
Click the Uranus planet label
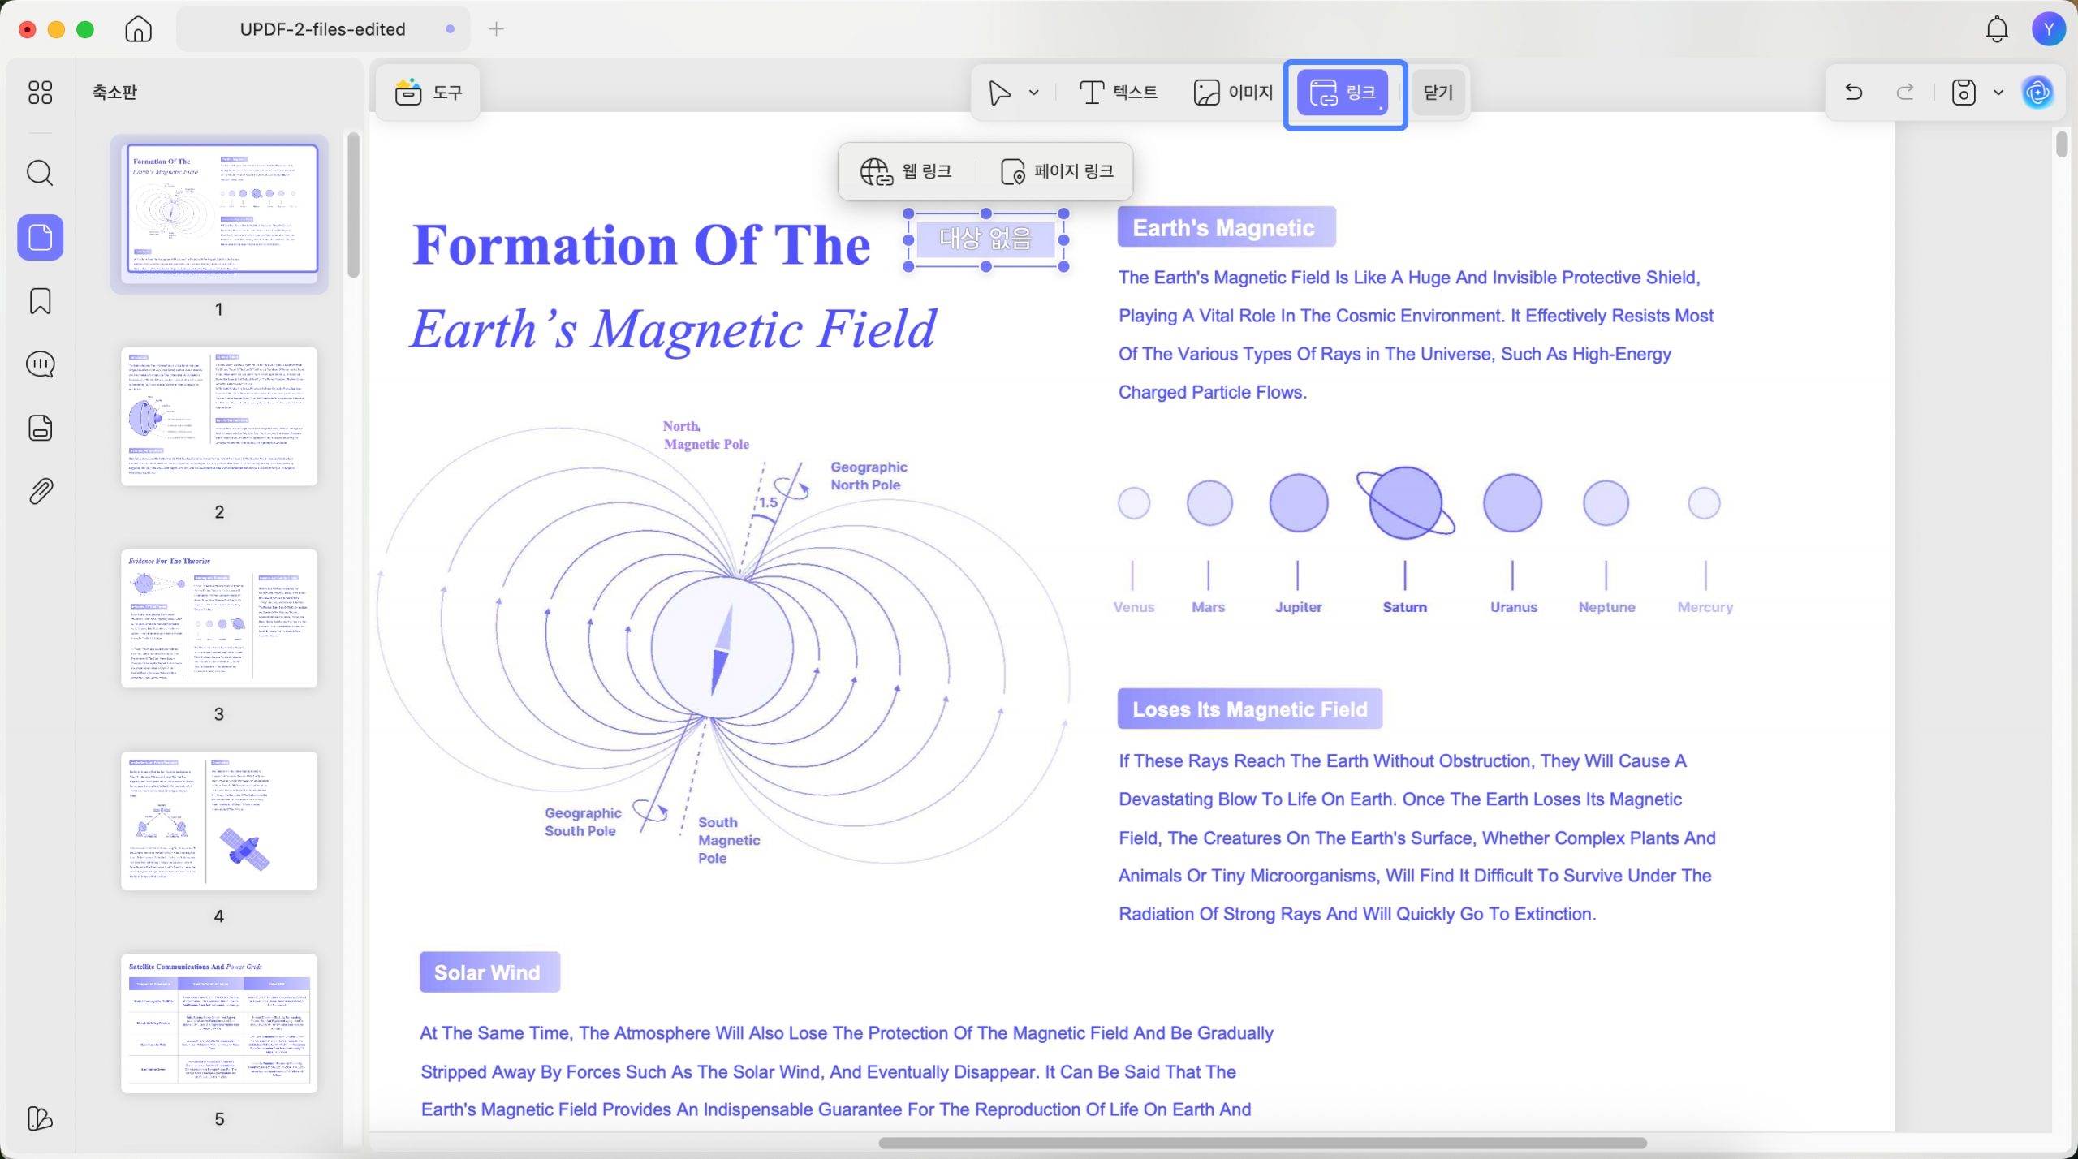click(x=1513, y=607)
